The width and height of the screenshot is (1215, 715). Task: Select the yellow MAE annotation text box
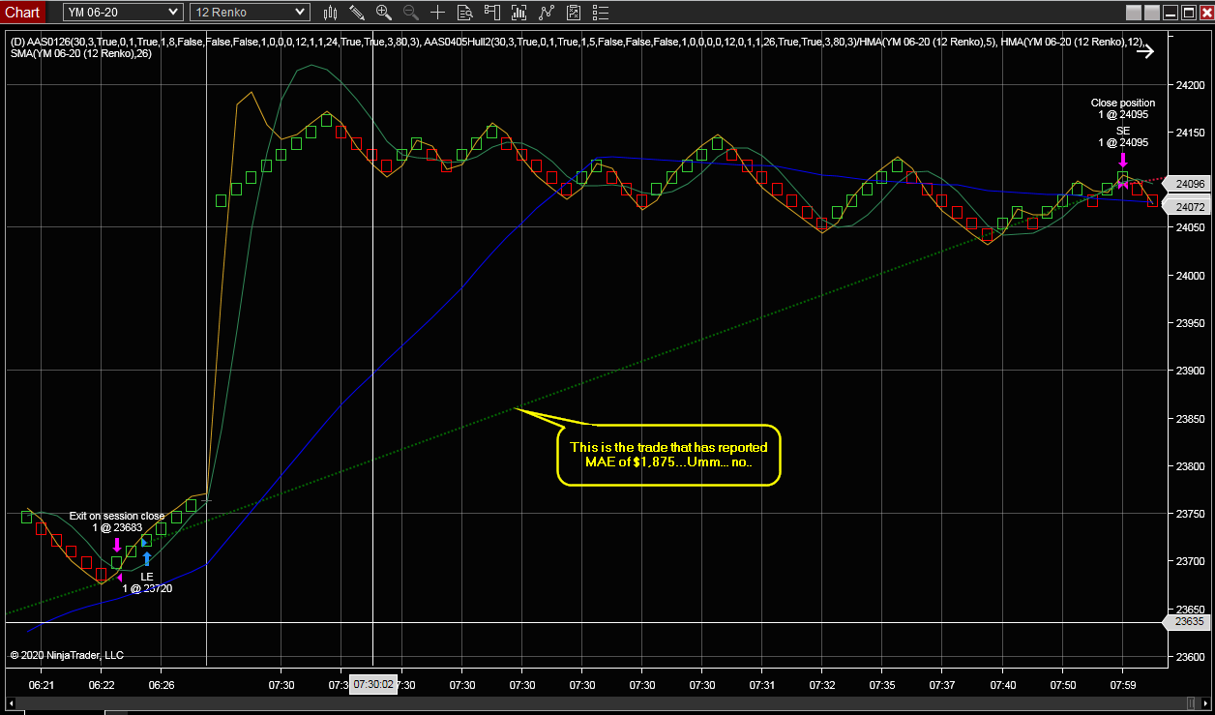tap(668, 456)
